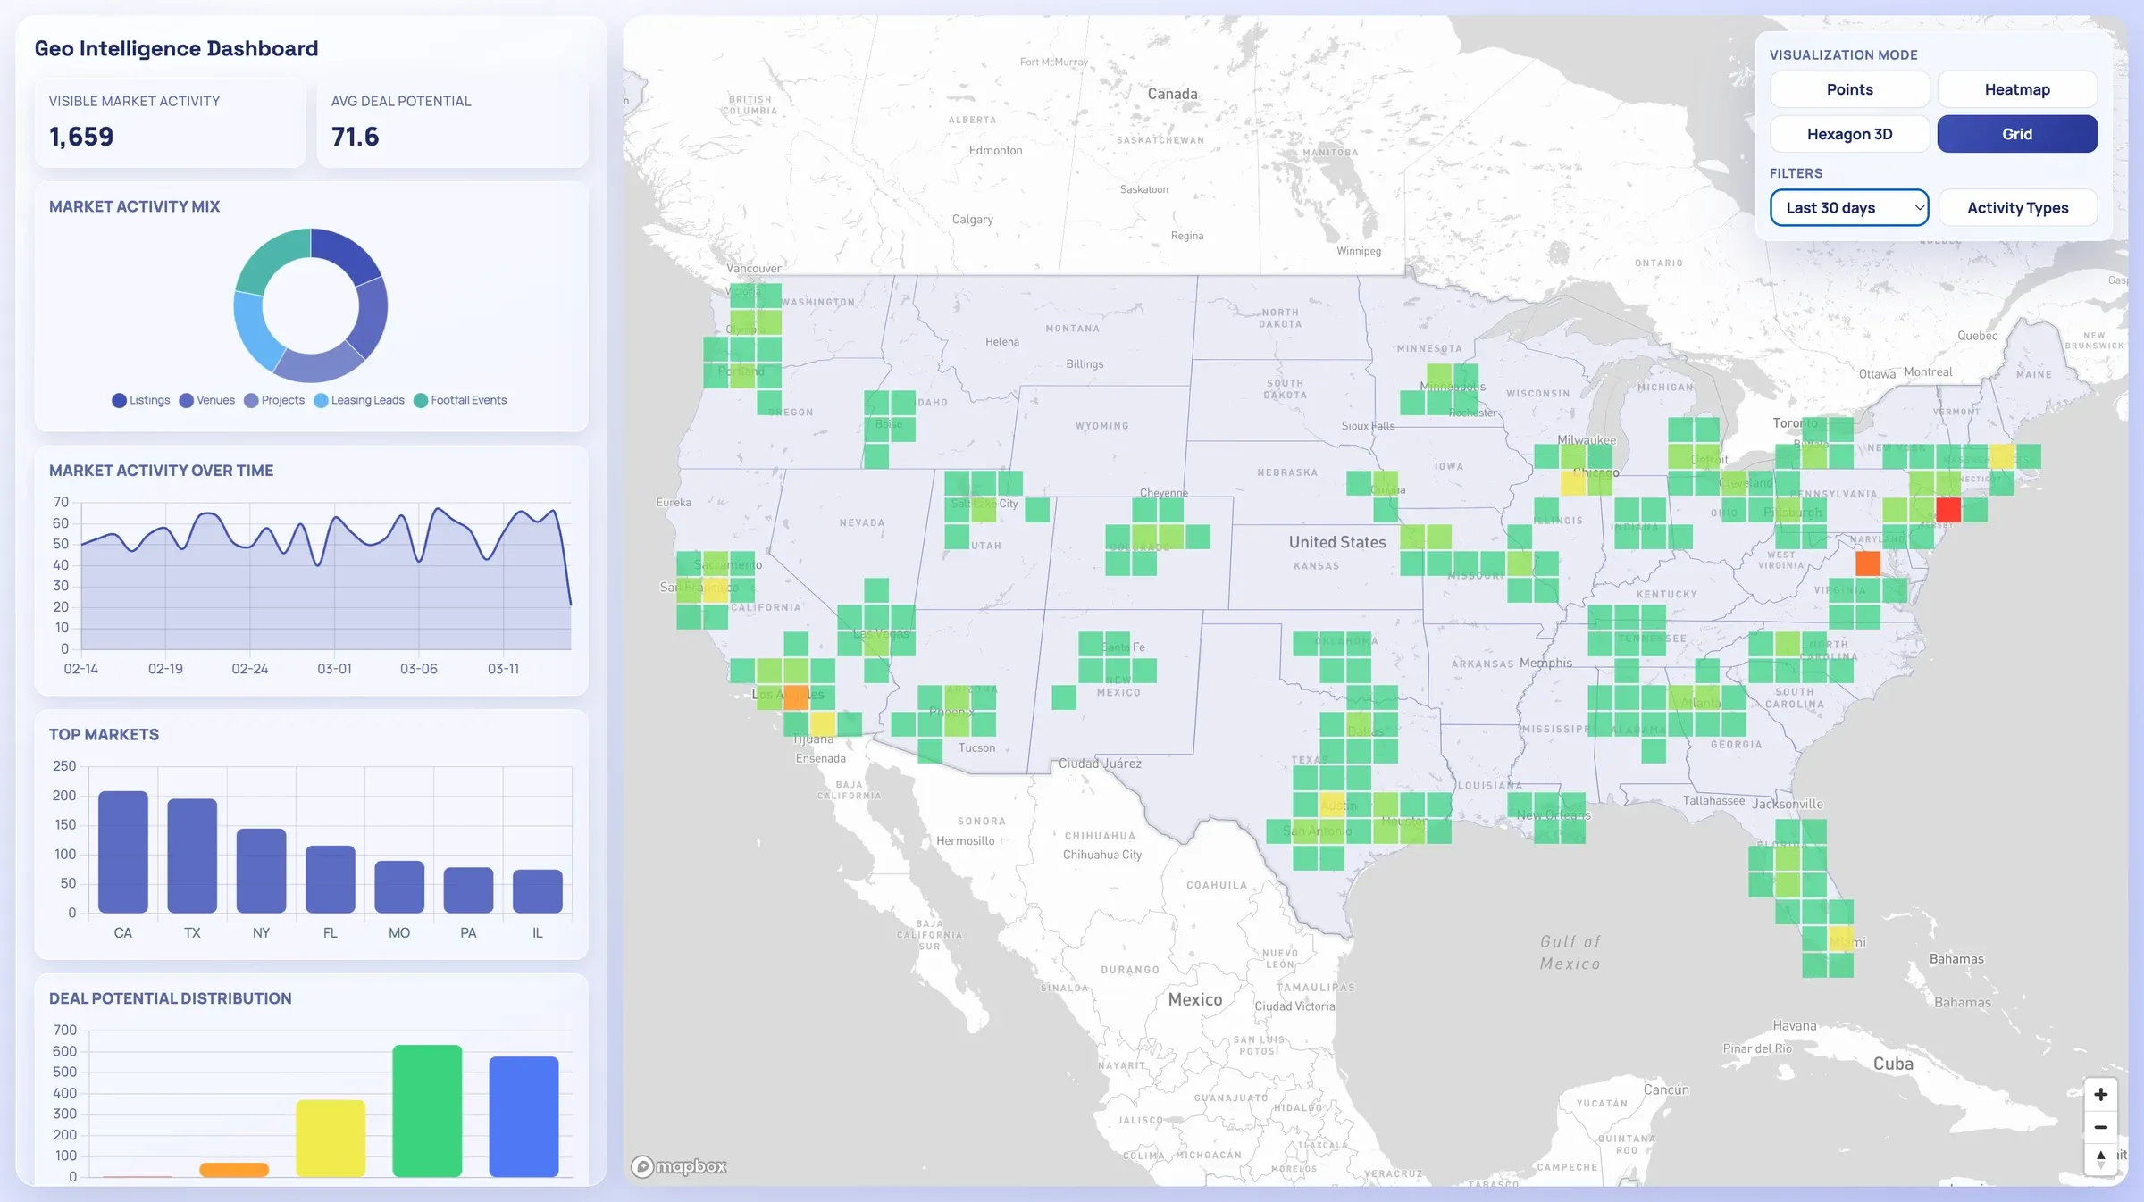Viewport: 2144px width, 1202px height.
Task: Click the yellow grid cell near Austin
Action: pos(1332,805)
